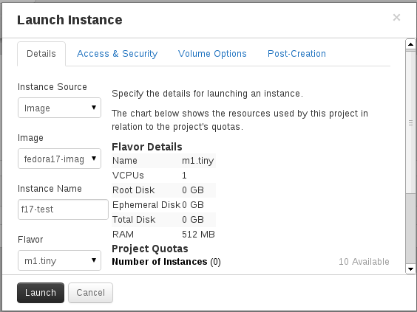Click the Flavor field label

(30, 240)
